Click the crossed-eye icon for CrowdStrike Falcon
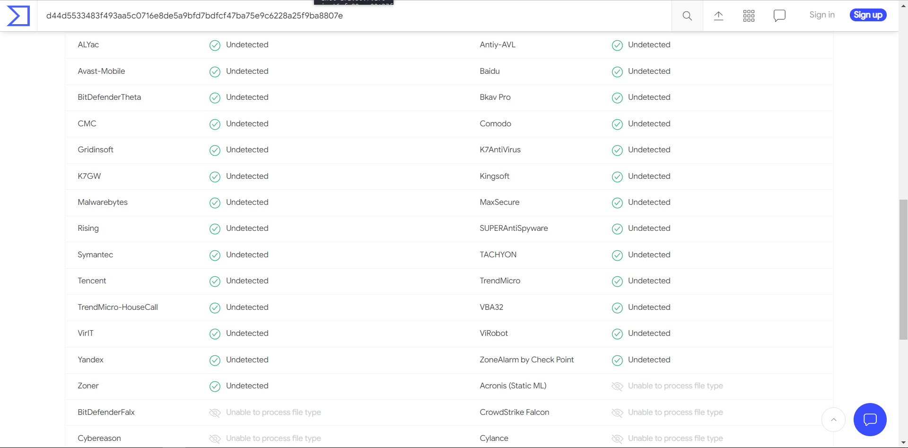 (x=617, y=413)
